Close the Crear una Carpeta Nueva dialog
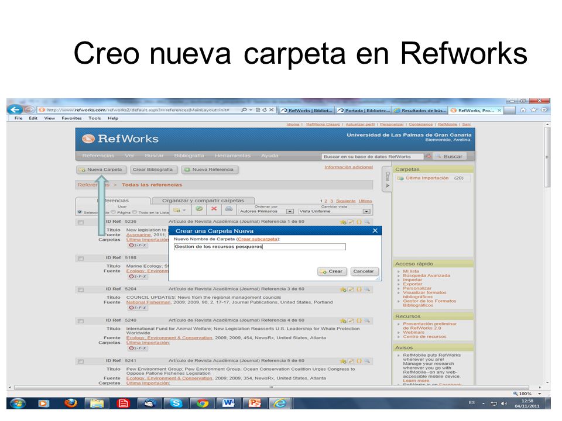Viewport: 562px width, 421px height. point(375,230)
